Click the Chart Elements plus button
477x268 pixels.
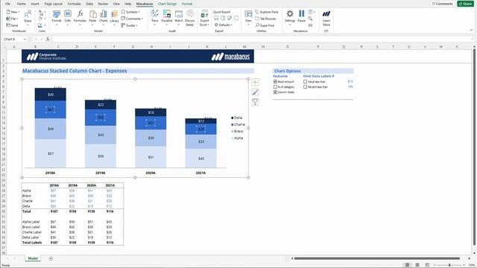(255, 83)
